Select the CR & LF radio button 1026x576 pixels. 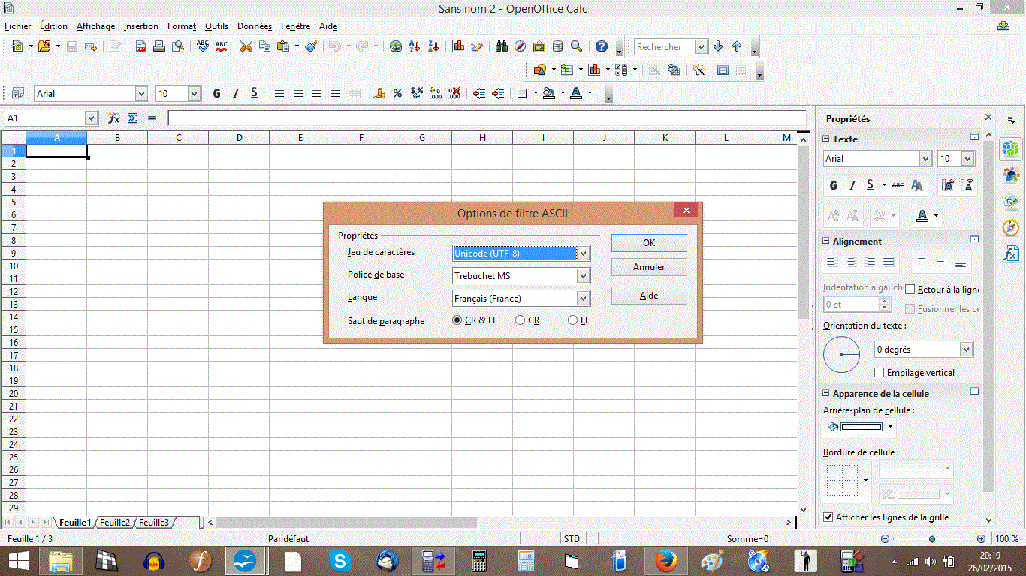coord(457,320)
